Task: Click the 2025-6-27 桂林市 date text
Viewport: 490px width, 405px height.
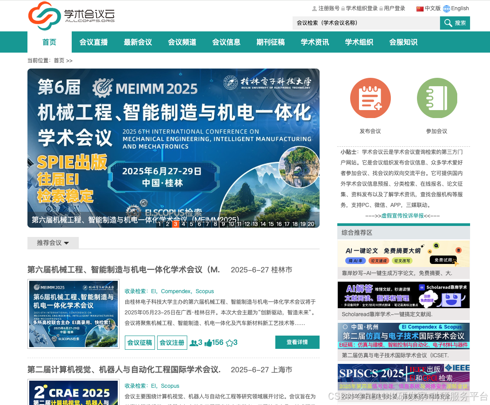Action: click(x=262, y=270)
